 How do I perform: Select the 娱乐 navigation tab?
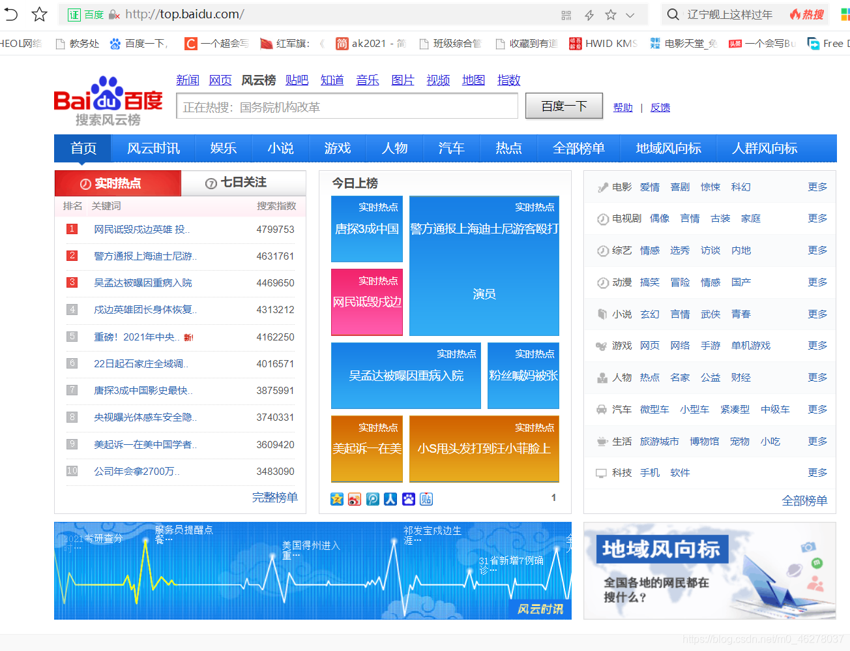point(223,148)
